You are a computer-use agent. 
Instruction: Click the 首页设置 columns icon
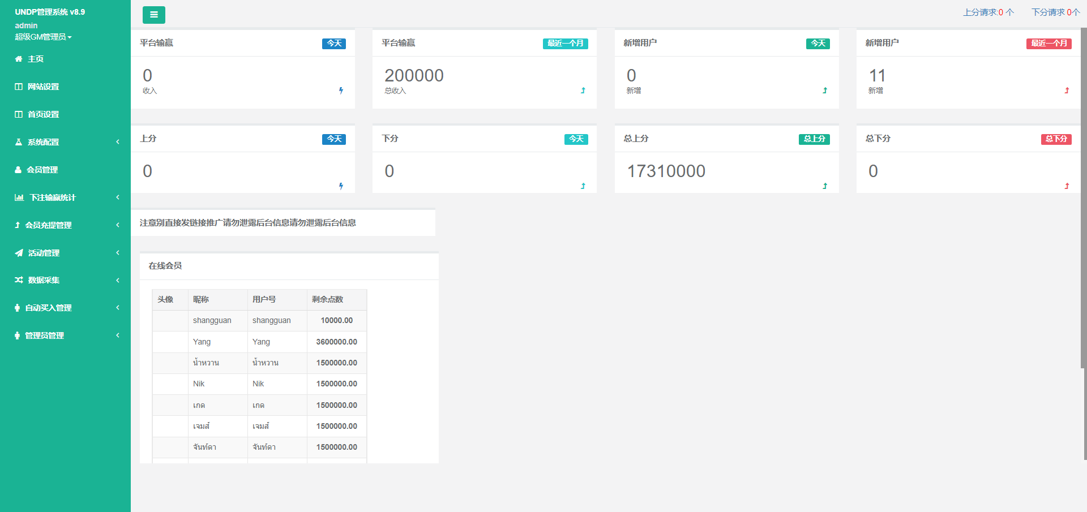(19, 114)
